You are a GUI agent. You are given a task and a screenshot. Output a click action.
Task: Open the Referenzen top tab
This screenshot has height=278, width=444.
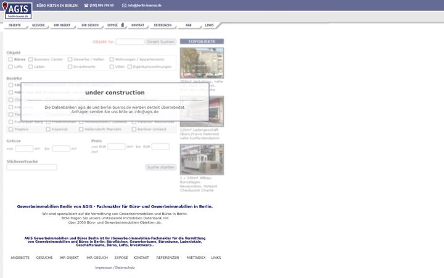(163, 25)
